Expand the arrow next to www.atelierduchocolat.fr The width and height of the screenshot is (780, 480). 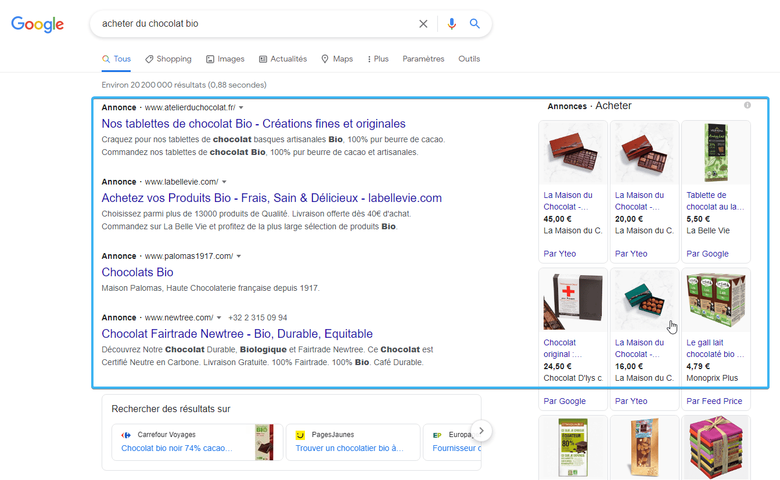click(x=241, y=108)
